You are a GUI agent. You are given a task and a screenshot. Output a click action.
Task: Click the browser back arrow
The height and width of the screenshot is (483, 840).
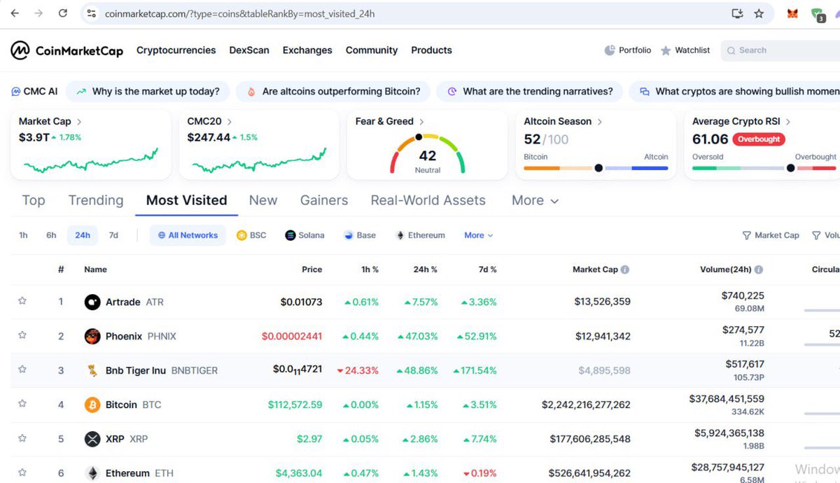point(15,13)
